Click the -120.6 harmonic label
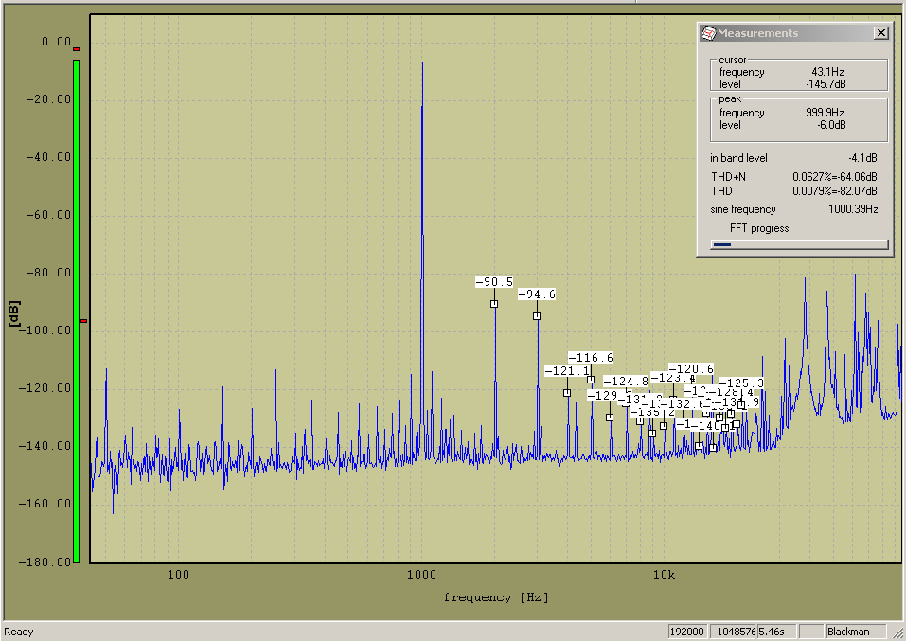This screenshot has height=641, width=906. (x=691, y=368)
